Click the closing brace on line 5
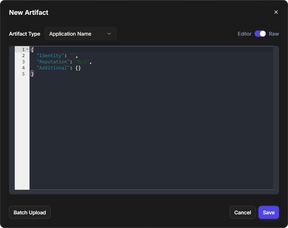Viewport: 288px width, 228px height. [32, 74]
